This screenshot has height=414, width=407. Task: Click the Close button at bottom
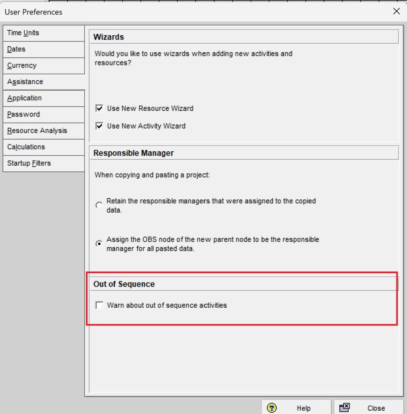pos(369,408)
